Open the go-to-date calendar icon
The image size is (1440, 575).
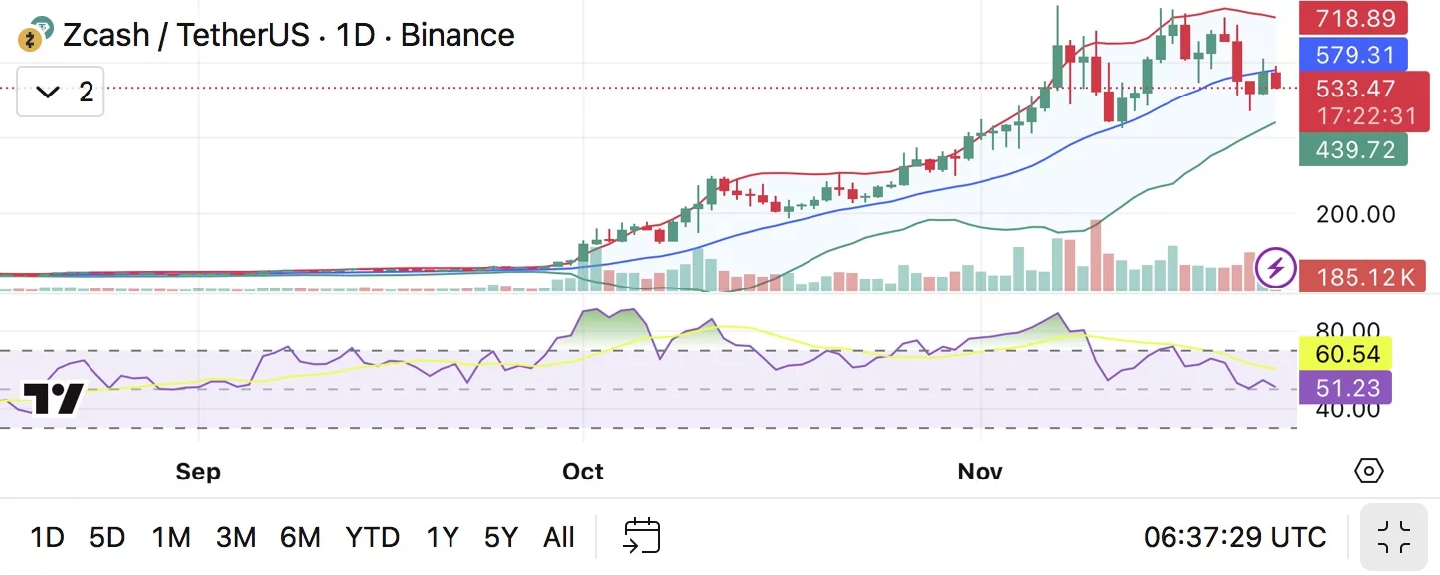tap(642, 536)
